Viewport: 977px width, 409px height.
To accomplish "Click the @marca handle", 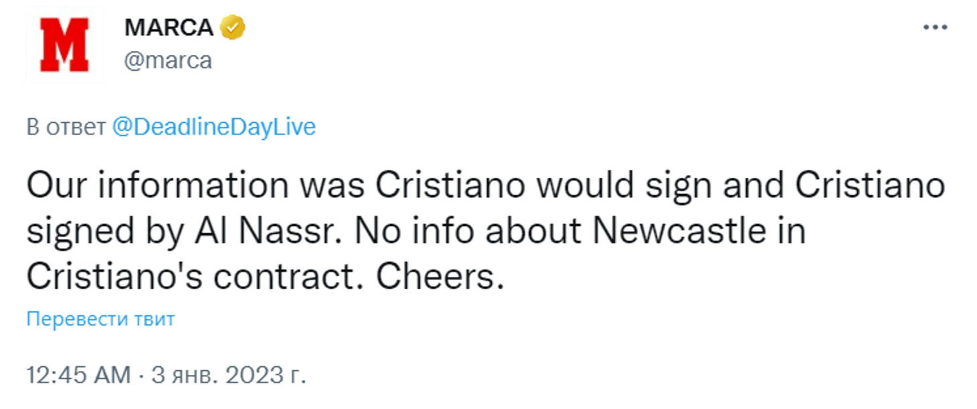I will click(168, 61).
